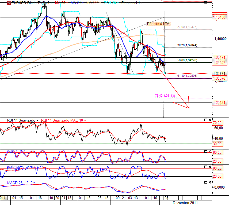Image resolution: width=229 pixels, height=205 pixels.
Task: Maximize the STOC indicator panel
Action: (206, 167)
